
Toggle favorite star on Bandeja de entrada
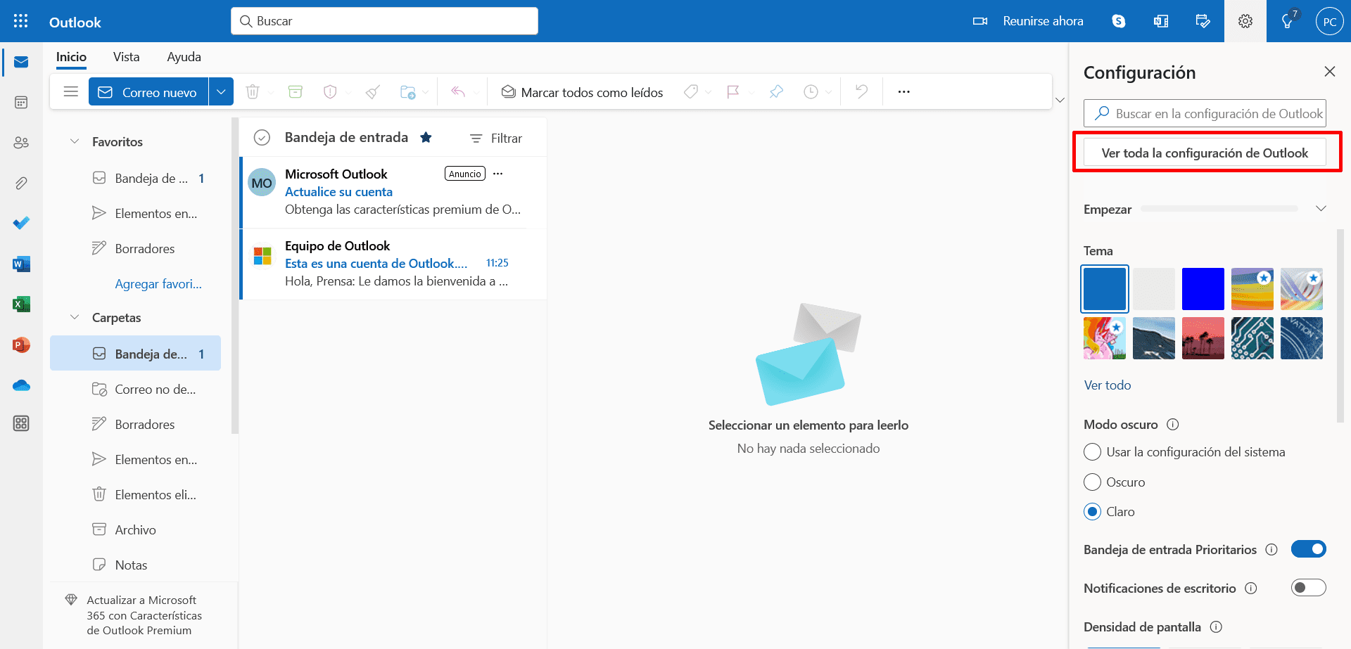tap(426, 137)
